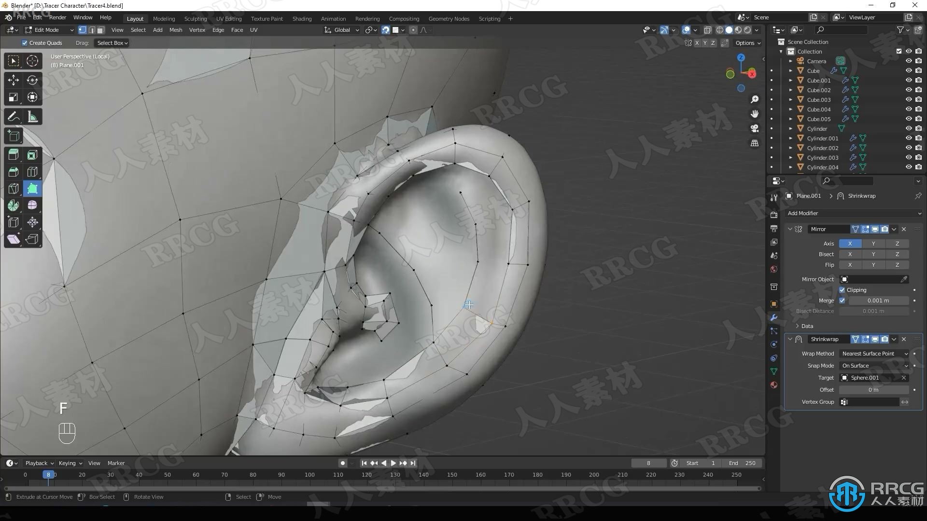
Task: Open the Sculpting workspace tab
Action: click(196, 18)
